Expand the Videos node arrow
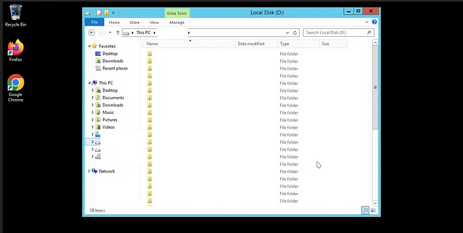Image resolution: width=463 pixels, height=233 pixels. 93,127
